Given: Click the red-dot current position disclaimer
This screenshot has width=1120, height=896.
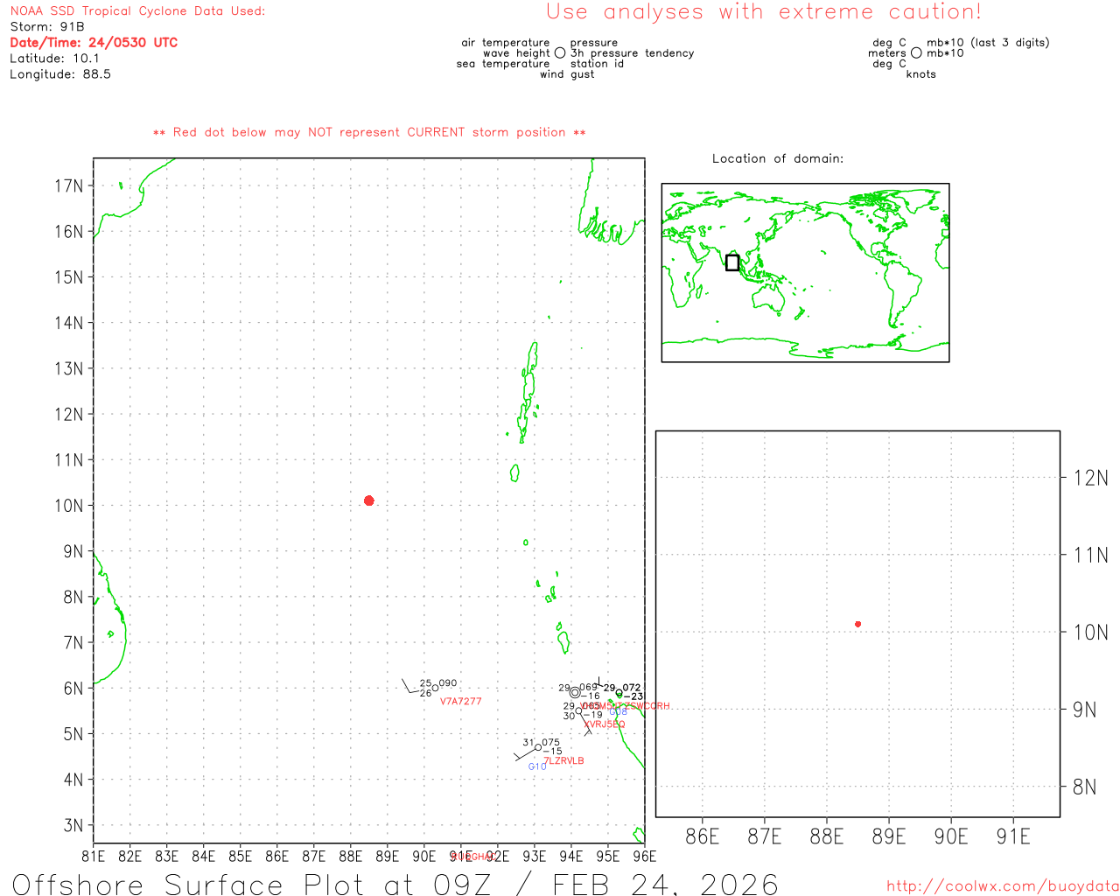Looking at the screenshot, I should tap(369, 133).
